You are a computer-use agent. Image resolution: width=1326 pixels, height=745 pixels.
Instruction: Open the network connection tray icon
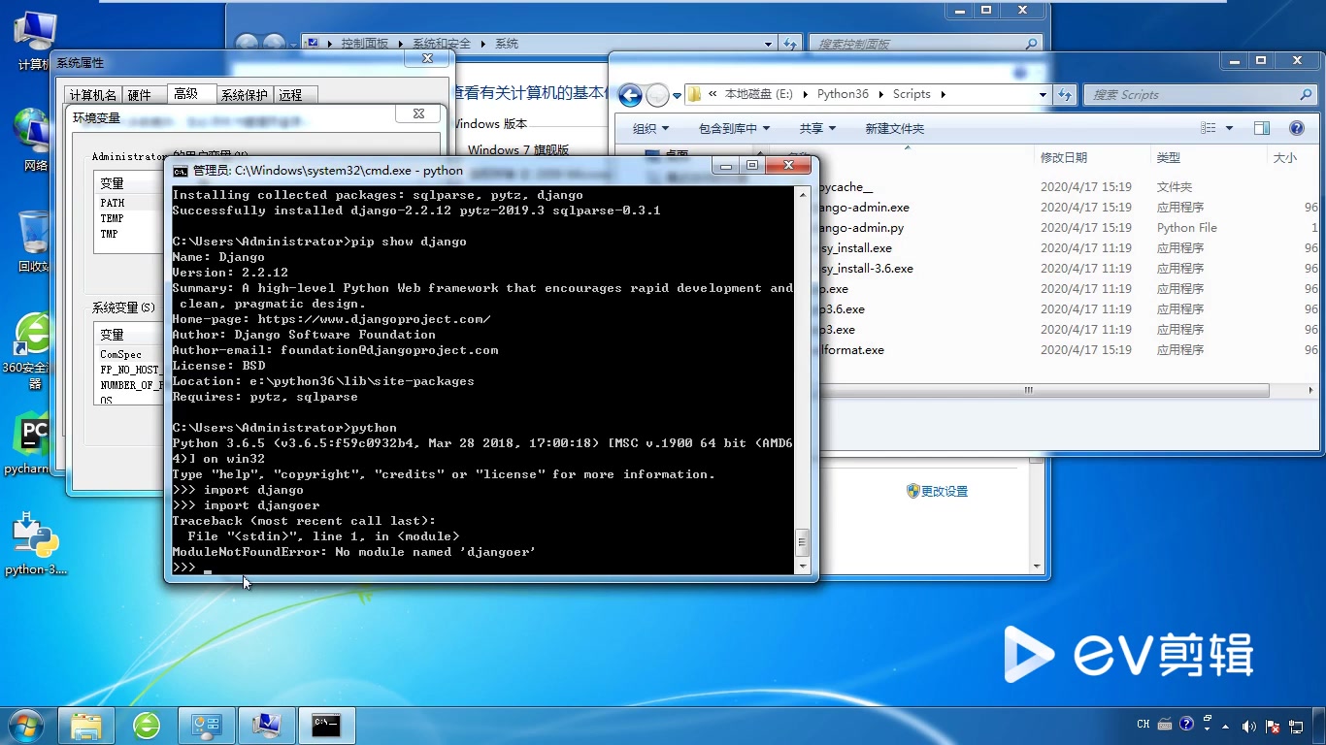(1296, 727)
